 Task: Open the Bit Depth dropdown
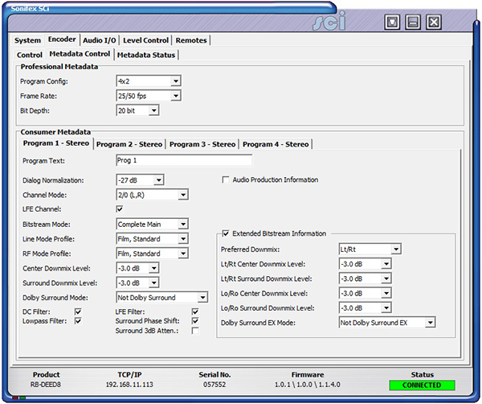pyautogui.click(x=137, y=110)
